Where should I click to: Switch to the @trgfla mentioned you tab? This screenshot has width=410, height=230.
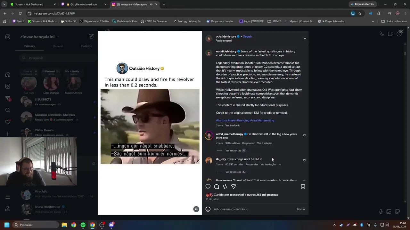pos(84,4)
